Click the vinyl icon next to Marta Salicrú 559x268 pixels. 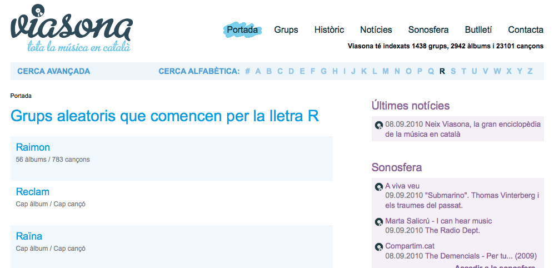click(378, 222)
